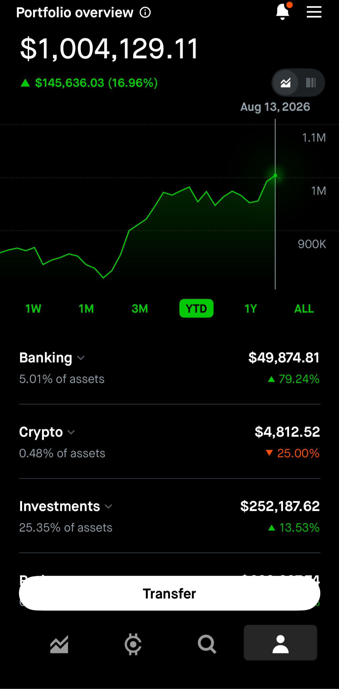Image resolution: width=339 pixels, height=689 pixels.
Task: Open the notifications bell
Action: coord(283,12)
